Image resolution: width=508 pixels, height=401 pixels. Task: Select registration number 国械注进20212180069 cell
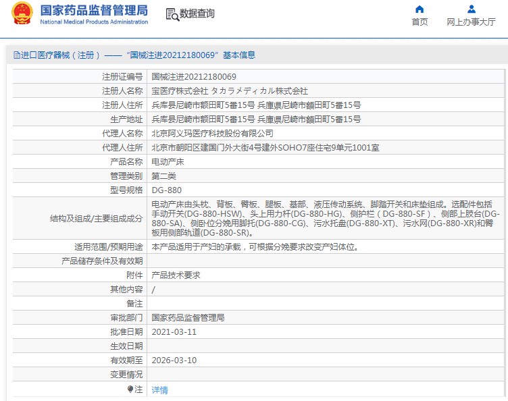pos(194,77)
